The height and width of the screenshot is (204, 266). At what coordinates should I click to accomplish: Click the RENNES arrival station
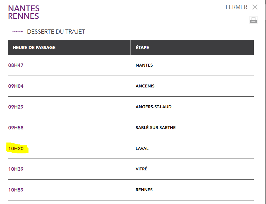pos(144,190)
